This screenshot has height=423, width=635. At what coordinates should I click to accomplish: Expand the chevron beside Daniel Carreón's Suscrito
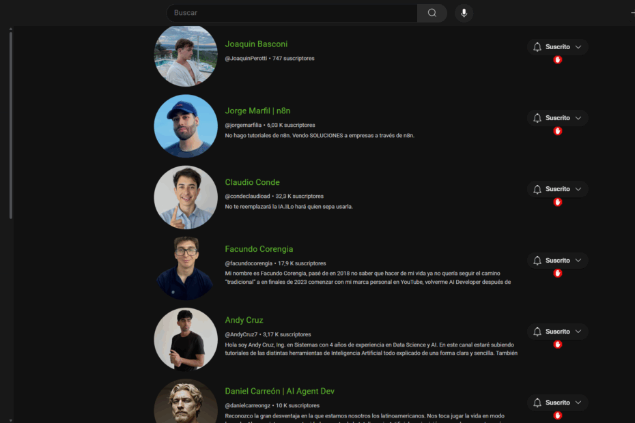click(578, 403)
